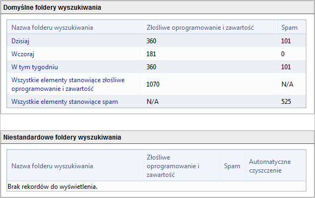The width and height of the screenshot is (315, 198).
Task: Click Złośliwe oprogramowanie i zawartość header in default table
Action: tap(200, 28)
